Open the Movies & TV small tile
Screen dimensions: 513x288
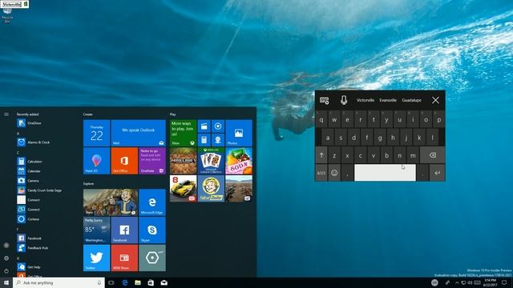(x=204, y=126)
